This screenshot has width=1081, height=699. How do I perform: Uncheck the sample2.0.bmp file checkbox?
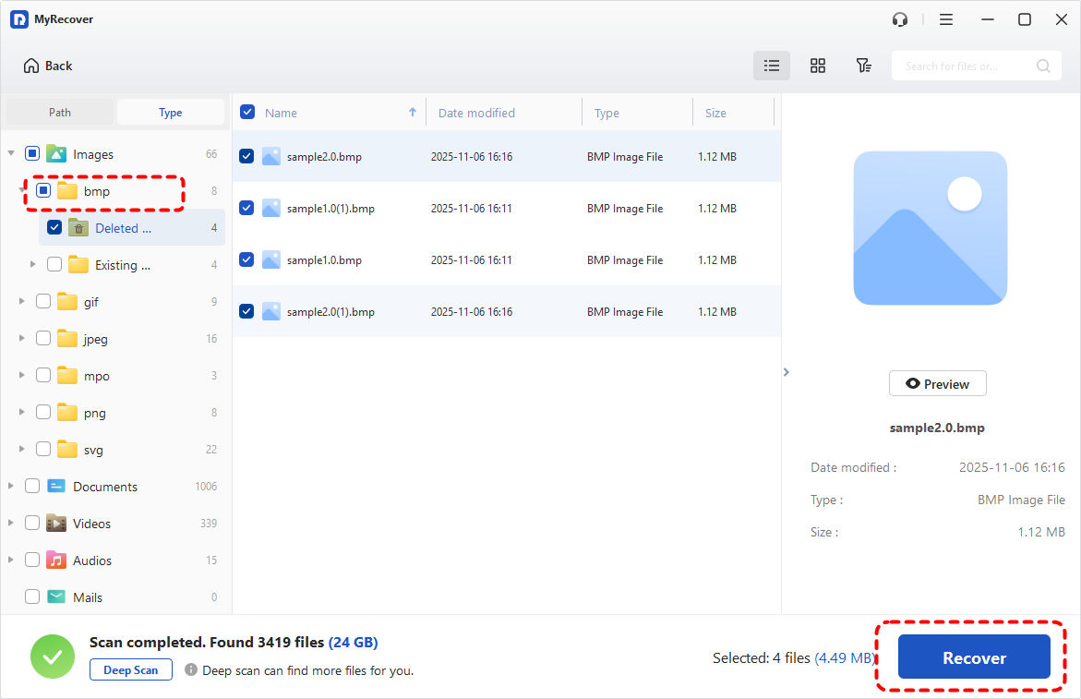pos(246,157)
